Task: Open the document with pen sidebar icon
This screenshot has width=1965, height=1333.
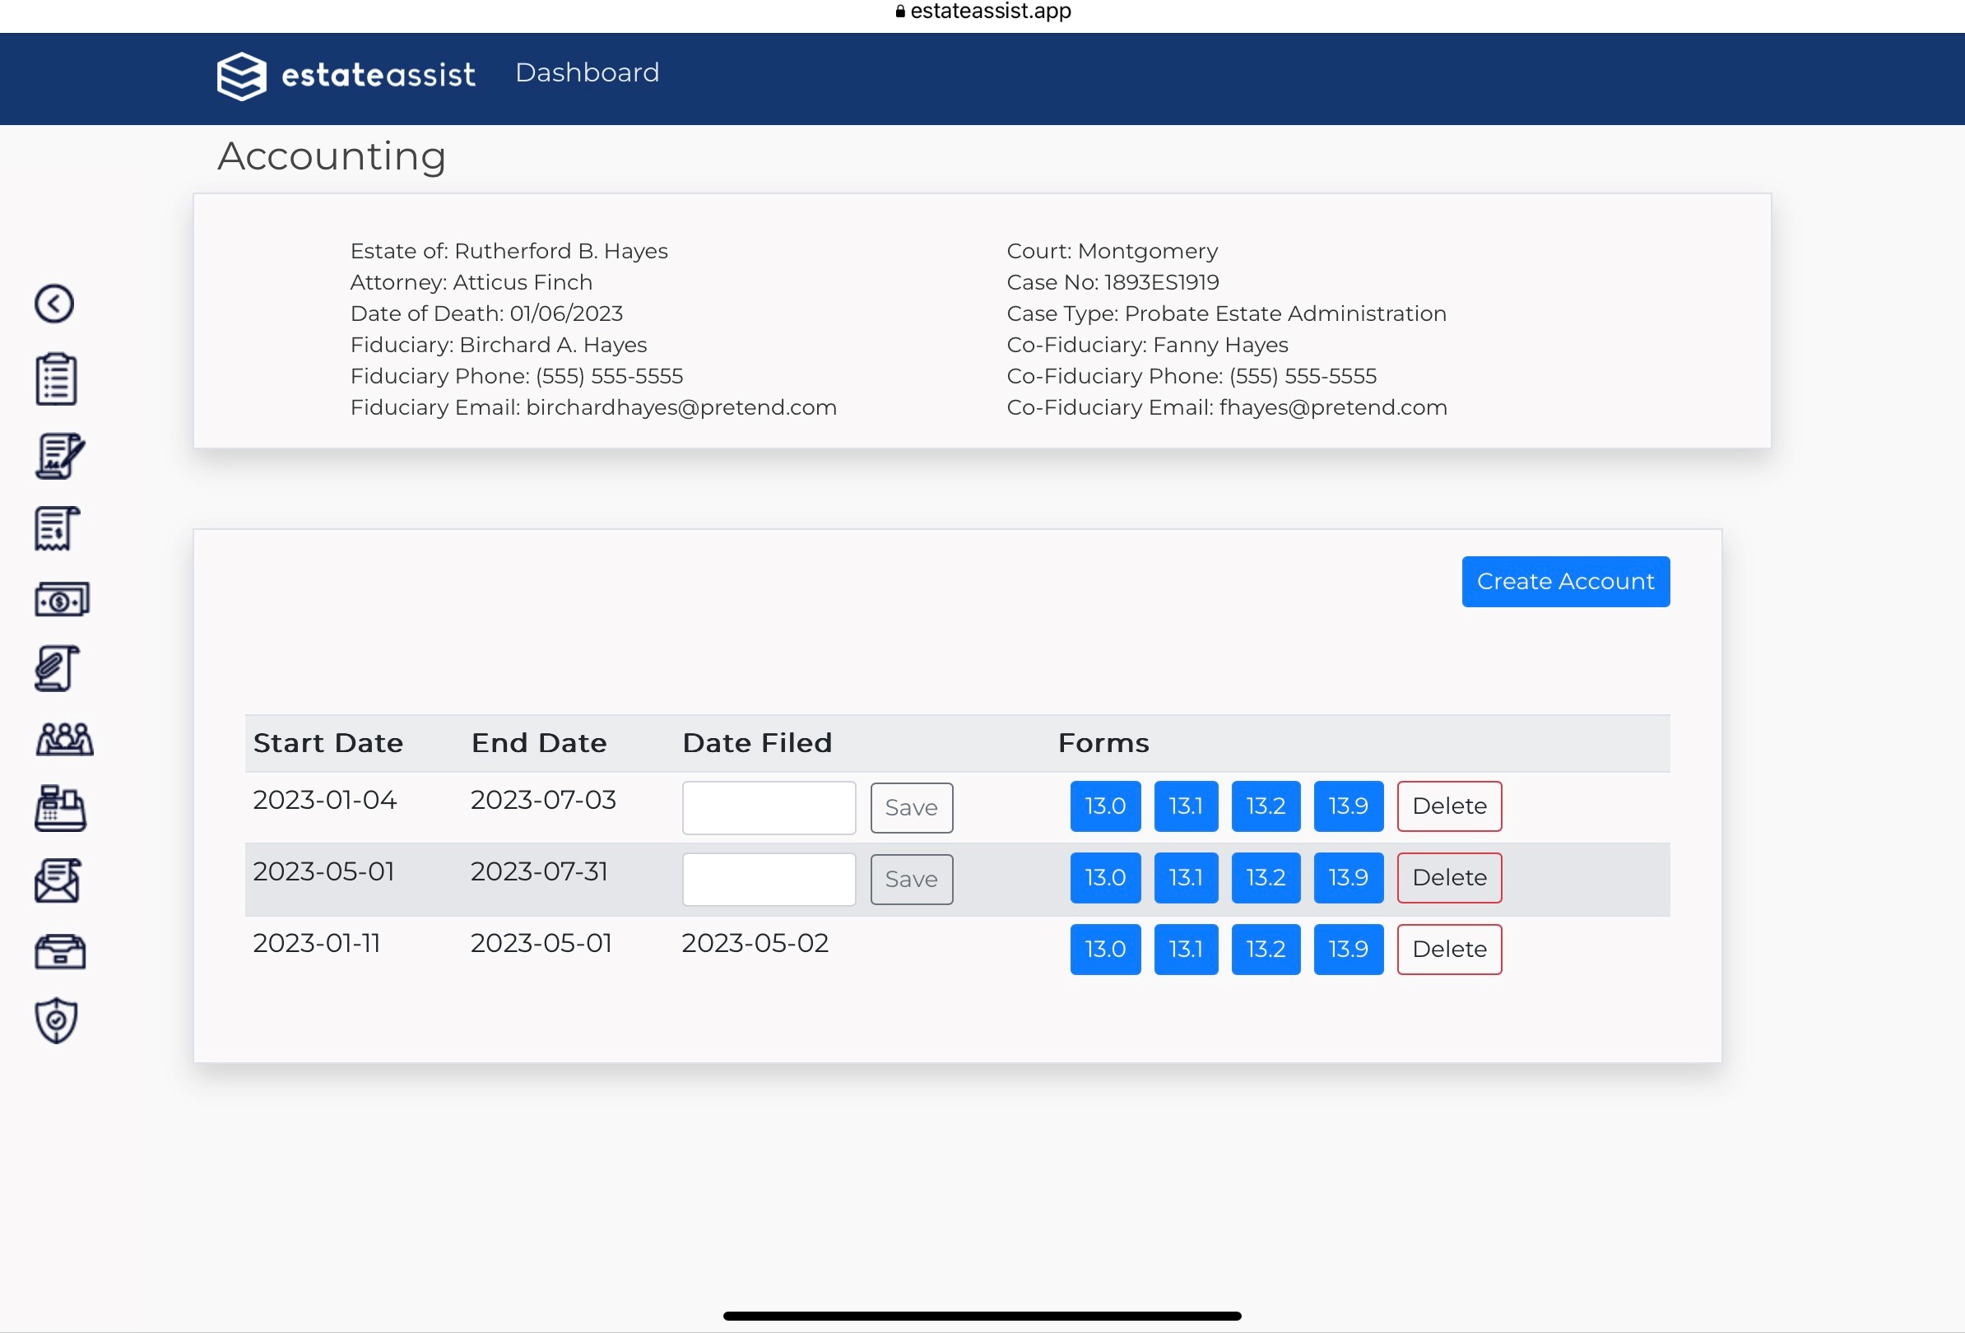Action: click(x=59, y=456)
